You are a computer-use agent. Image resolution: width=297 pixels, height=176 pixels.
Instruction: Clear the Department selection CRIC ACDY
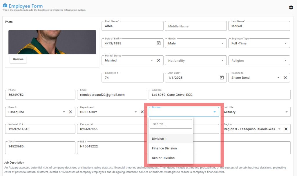coord(142,112)
